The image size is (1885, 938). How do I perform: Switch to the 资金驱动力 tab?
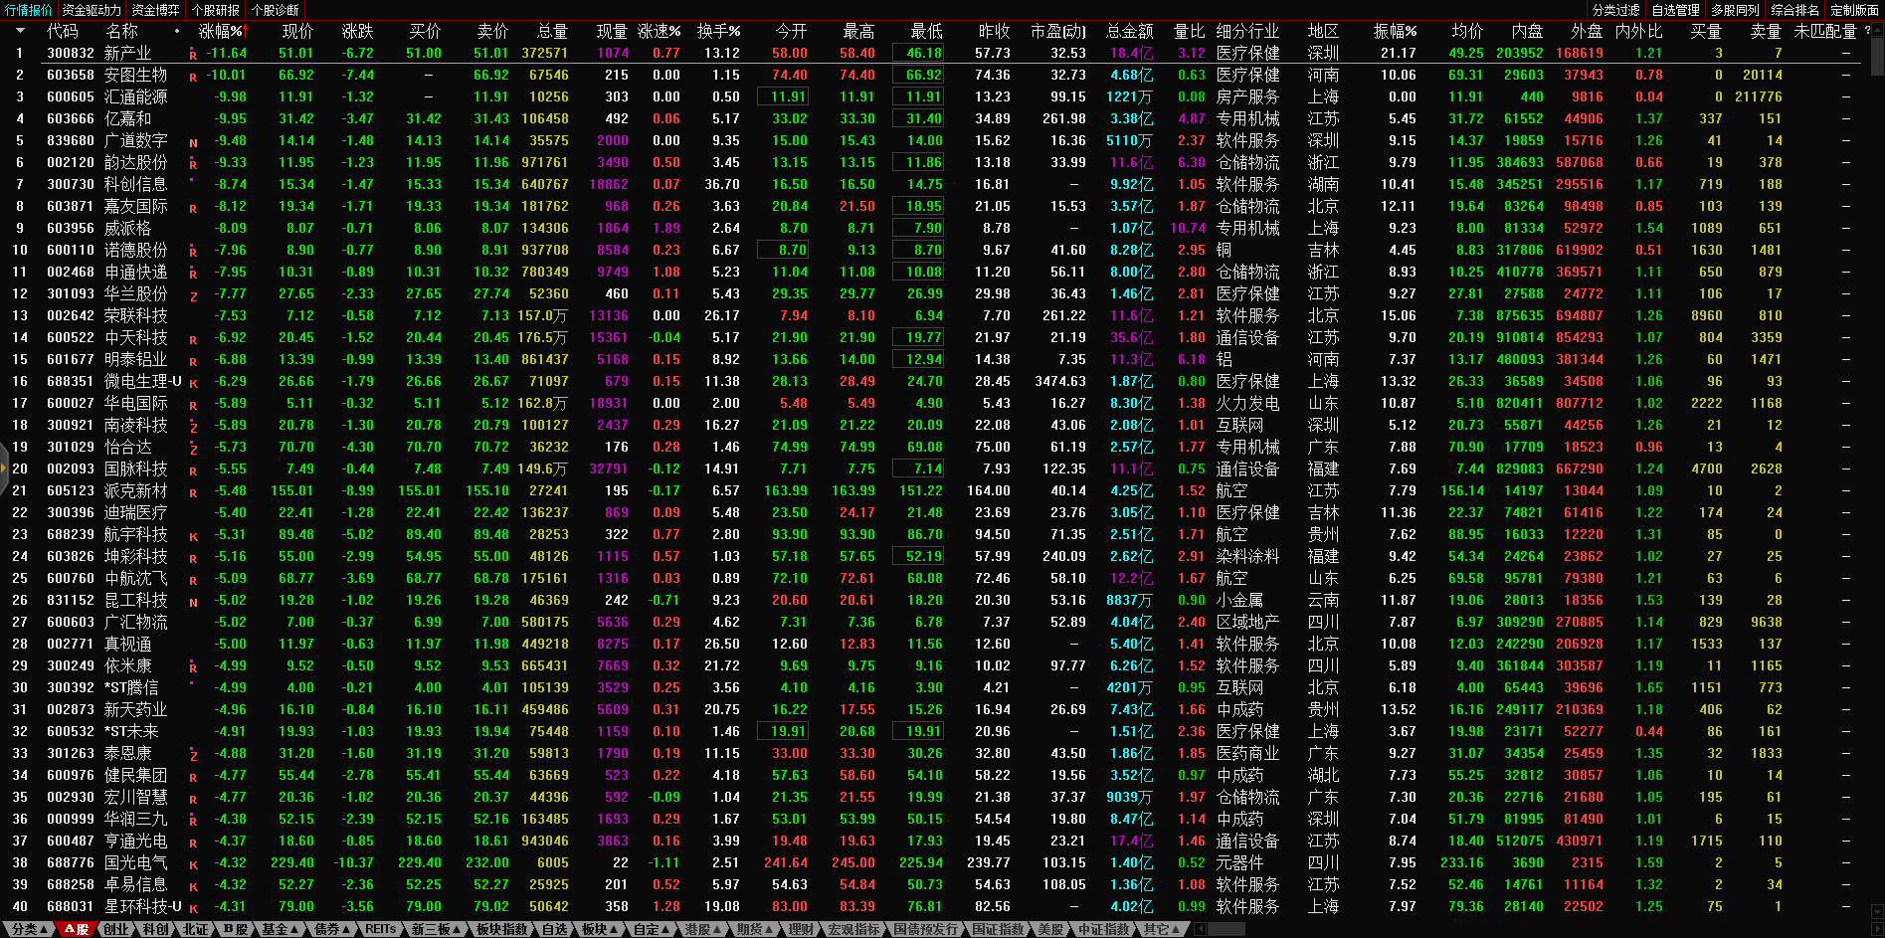pos(92,10)
